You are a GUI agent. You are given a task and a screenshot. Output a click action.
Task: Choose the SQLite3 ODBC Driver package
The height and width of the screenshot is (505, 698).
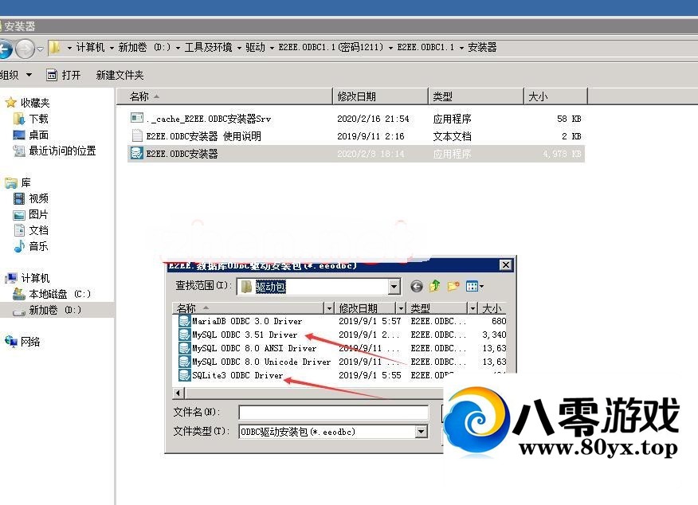[x=237, y=375]
